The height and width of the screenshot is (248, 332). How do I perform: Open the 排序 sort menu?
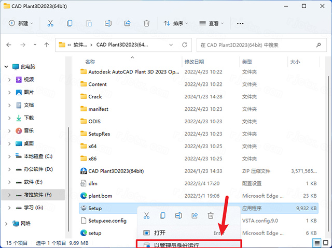(176, 23)
